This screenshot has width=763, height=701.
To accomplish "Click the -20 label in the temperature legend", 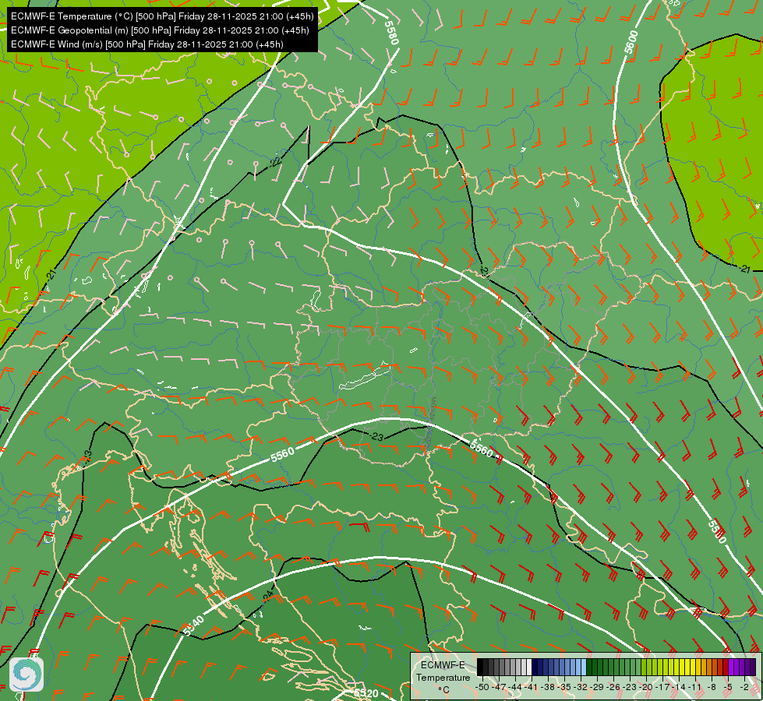I will point(648,687).
